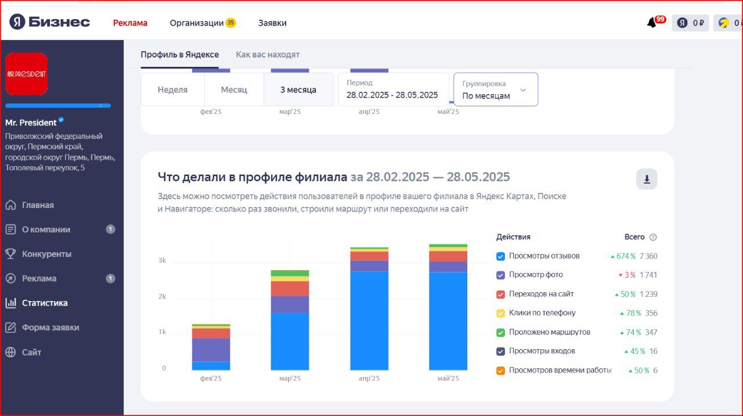The image size is (743, 416).
Task: Click the badge 1 beside sidebar Реклама
Action: coord(110,278)
